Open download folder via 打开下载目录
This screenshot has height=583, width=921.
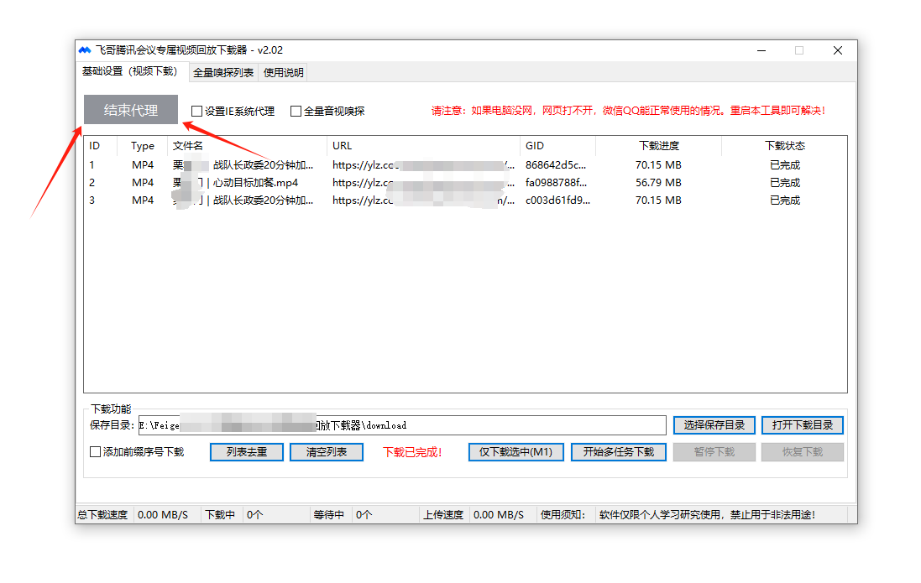coord(802,425)
